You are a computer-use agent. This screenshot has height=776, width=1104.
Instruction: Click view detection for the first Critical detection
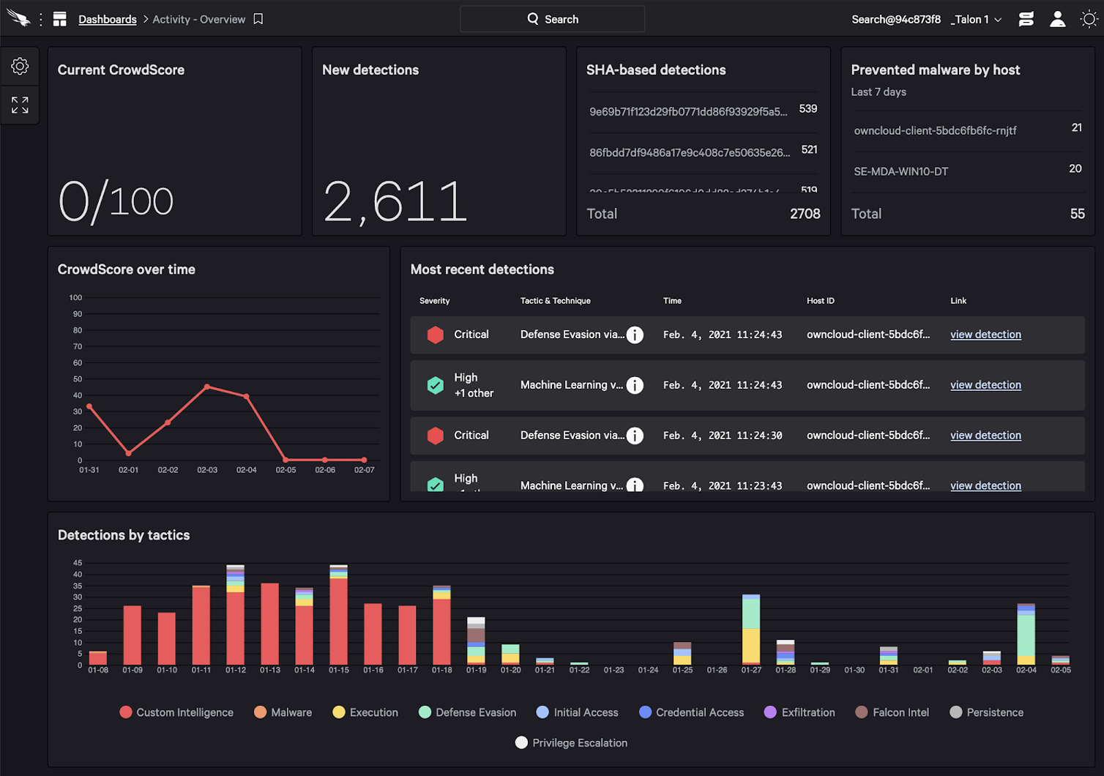(985, 335)
